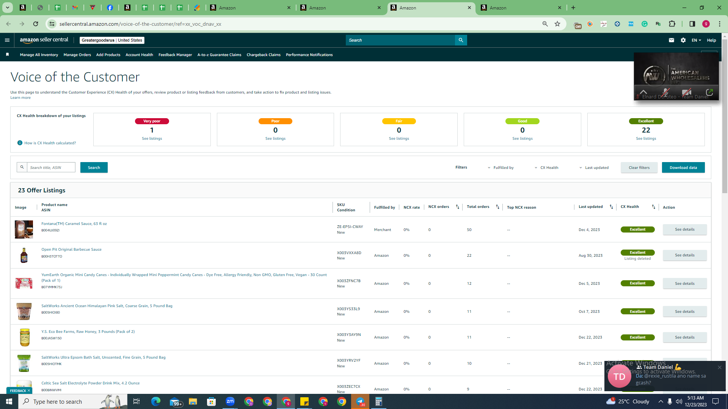Click the Seller Central header search box

coord(400,40)
